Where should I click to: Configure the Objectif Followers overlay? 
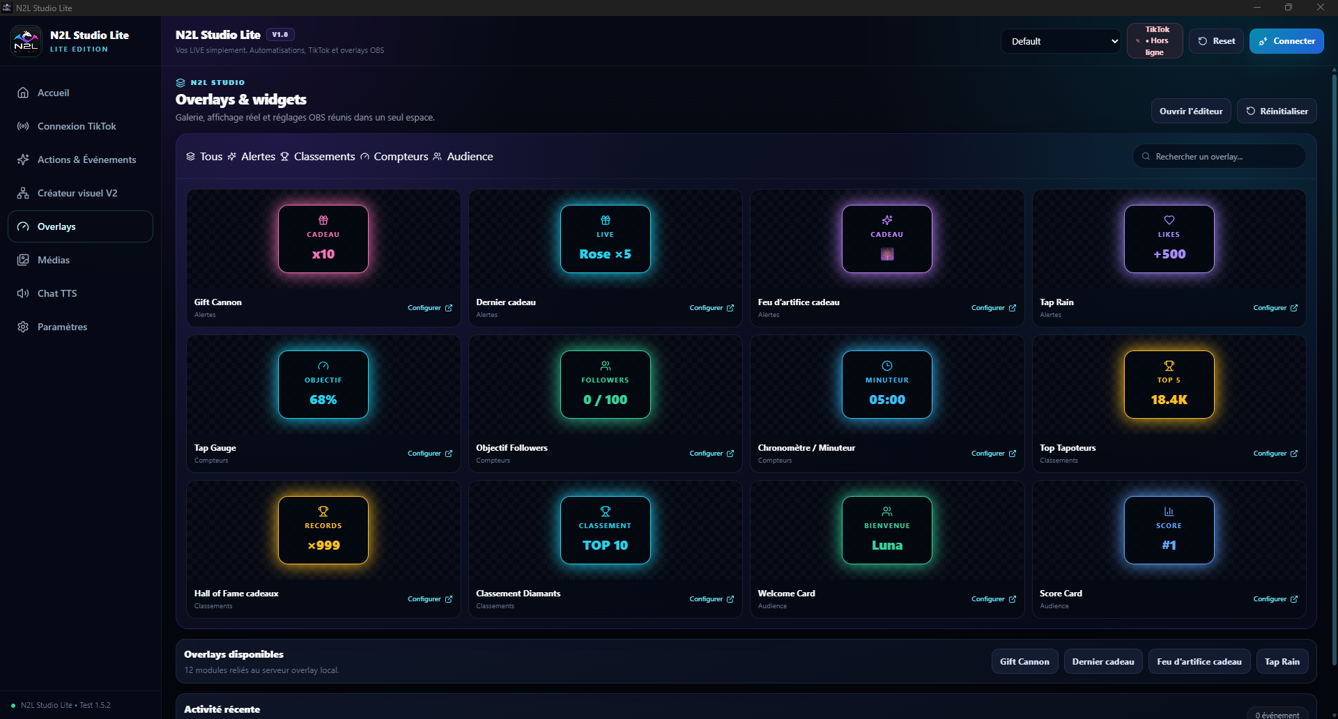pyautogui.click(x=712, y=454)
